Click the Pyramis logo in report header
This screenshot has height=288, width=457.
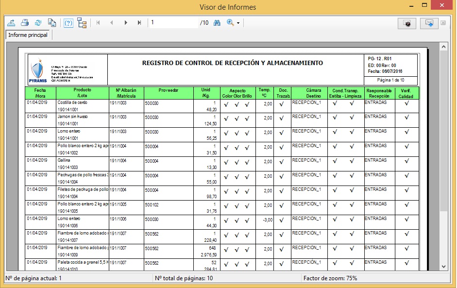pos(37,71)
